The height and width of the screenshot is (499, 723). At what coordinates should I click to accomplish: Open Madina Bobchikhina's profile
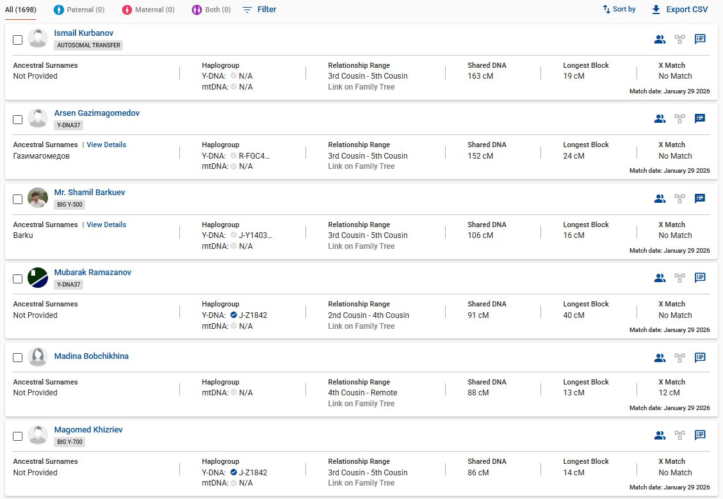(92, 356)
